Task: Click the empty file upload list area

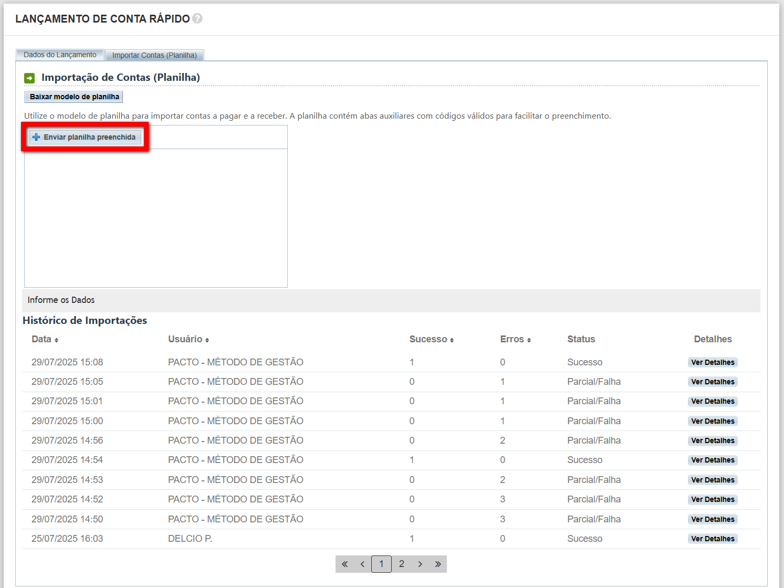Action: [156, 218]
